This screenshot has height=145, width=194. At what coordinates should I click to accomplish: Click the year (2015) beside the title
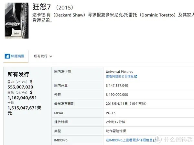tap(65, 7)
